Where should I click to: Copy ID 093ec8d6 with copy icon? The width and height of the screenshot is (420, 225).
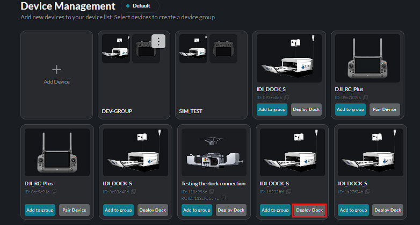point(287,97)
